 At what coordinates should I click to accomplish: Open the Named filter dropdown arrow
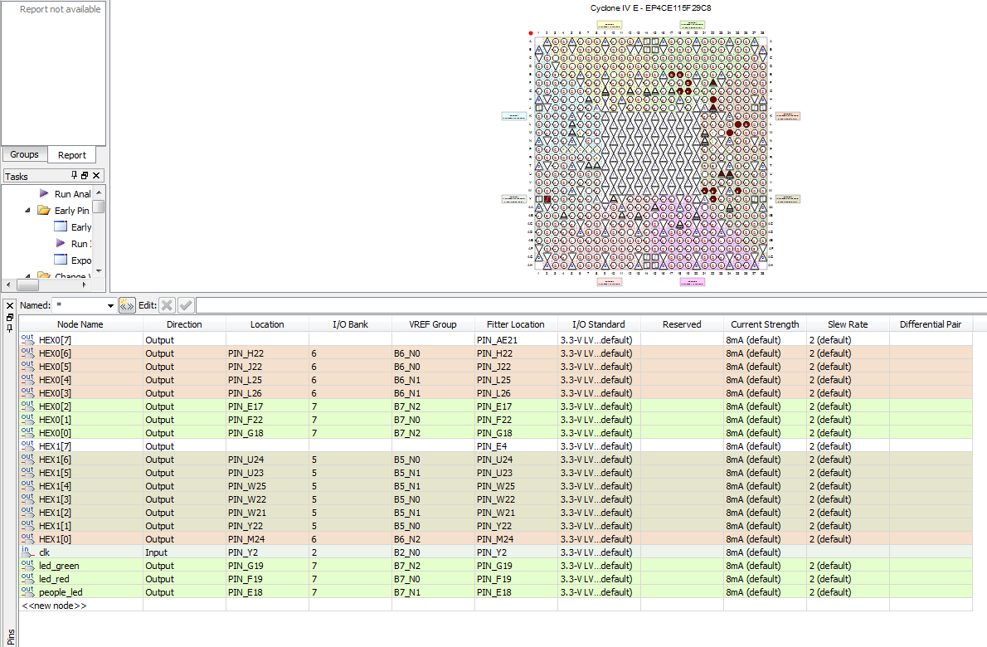point(110,305)
